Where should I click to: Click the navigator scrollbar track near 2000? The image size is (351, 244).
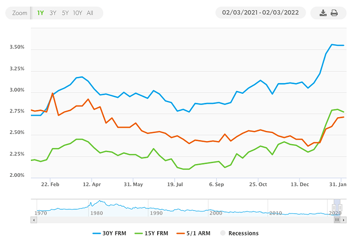(216, 220)
